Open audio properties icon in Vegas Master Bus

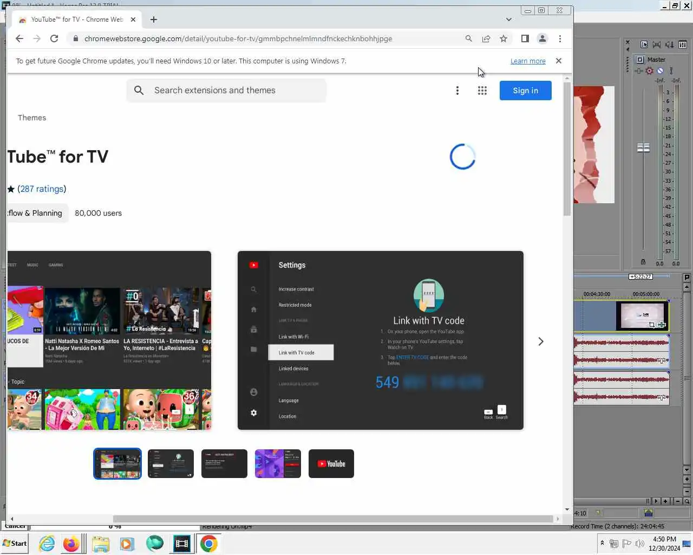pyautogui.click(x=644, y=44)
